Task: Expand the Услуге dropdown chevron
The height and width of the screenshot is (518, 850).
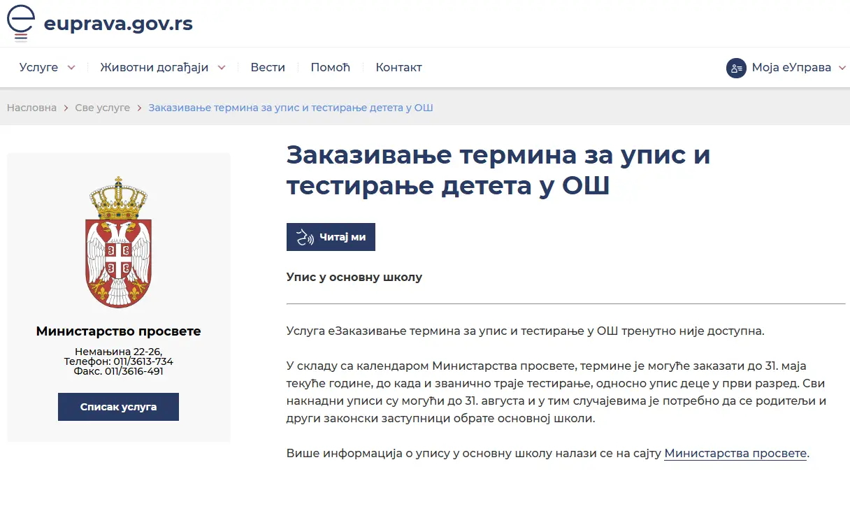Action: coord(71,68)
